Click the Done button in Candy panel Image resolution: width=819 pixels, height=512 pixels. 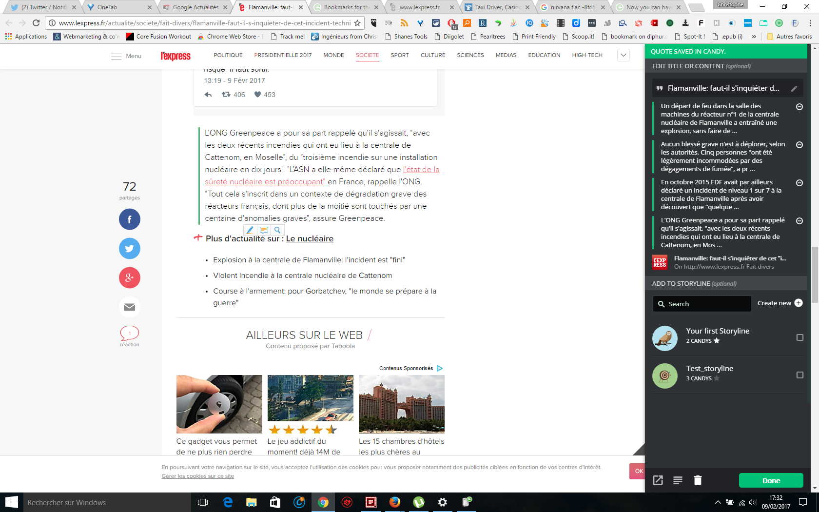(771, 480)
